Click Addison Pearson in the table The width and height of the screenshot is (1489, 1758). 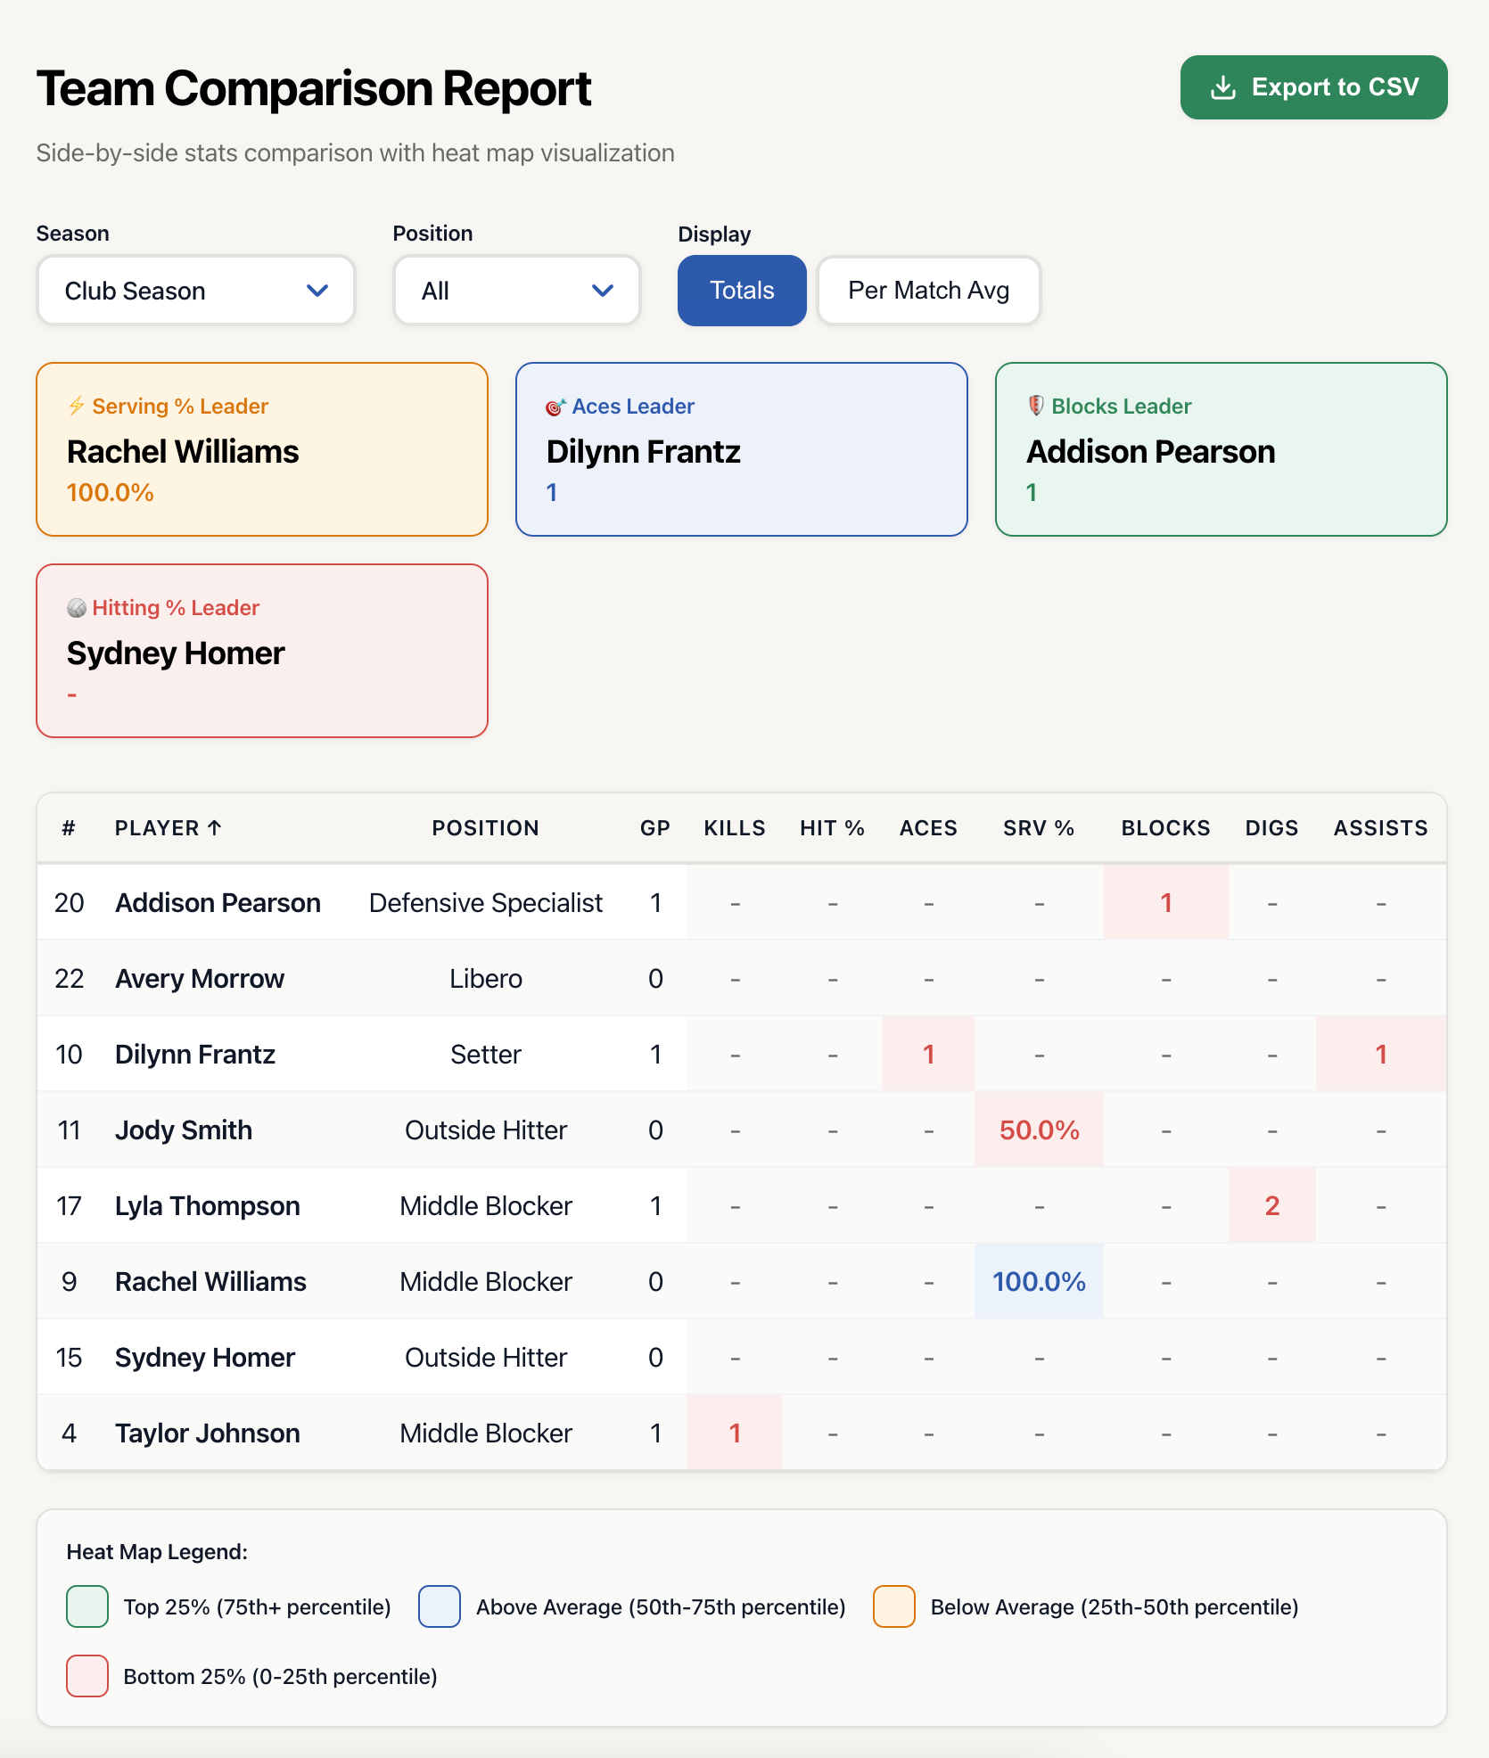(218, 903)
